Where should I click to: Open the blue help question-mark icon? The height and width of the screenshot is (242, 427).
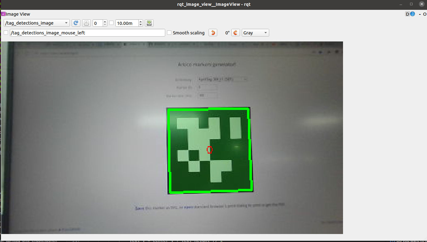(x=413, y=14)
